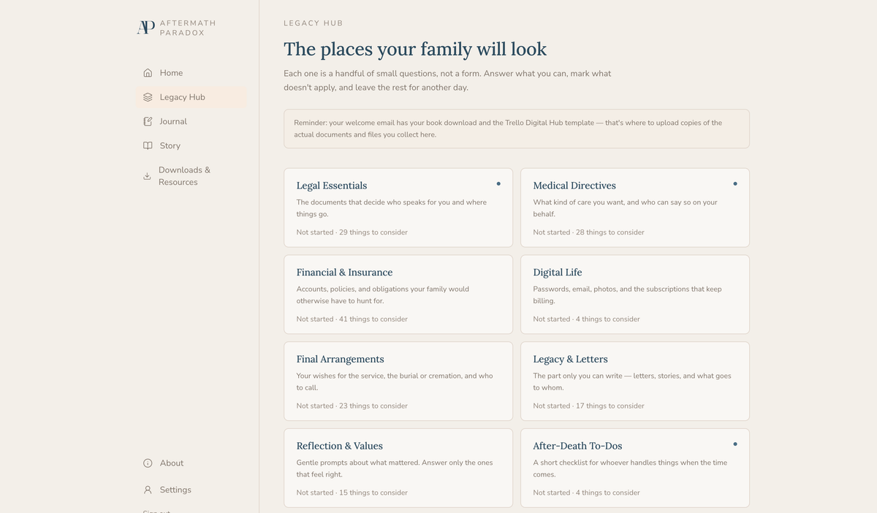
Task: Click the Home house icon
Action: click(148, 73)
